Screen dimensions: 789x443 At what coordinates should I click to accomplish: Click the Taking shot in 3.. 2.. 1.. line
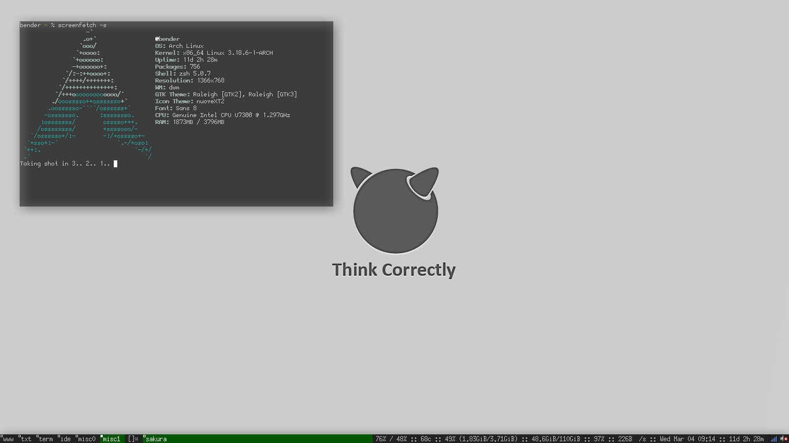click(x=65, y=164)
